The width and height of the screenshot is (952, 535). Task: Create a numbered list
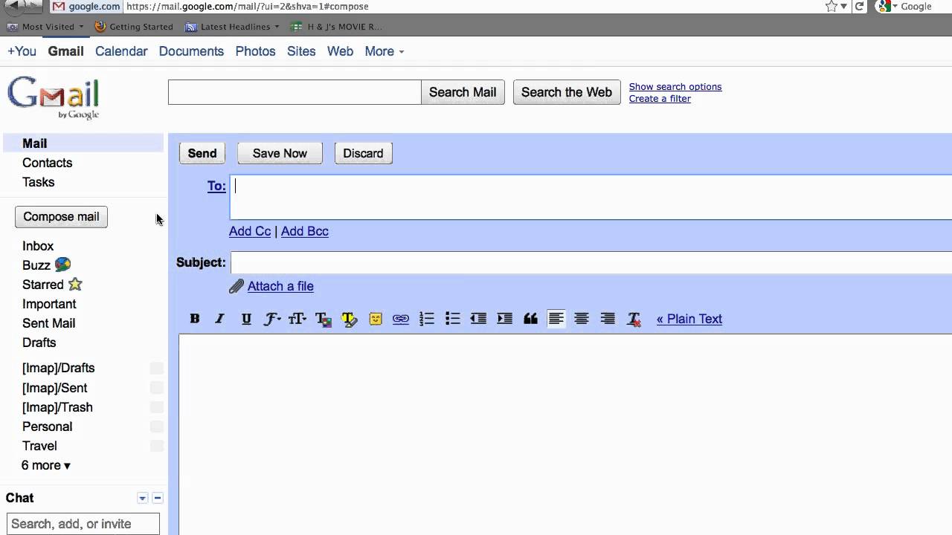pyautogui.click(x=427, y=319)
